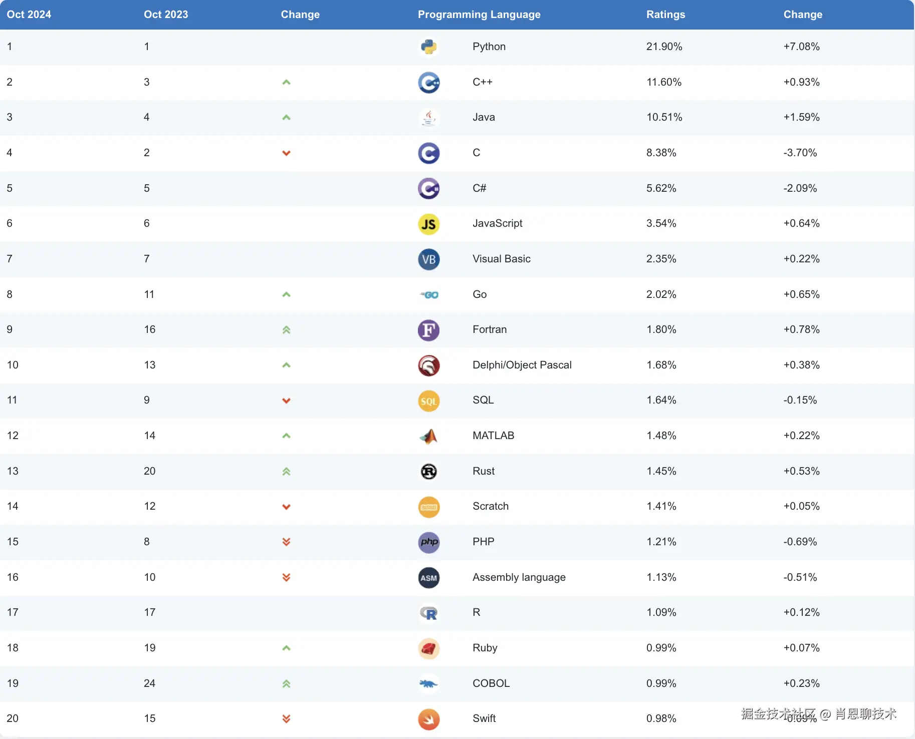Click the Oct 2024 column header
Image resolution: width=915 pixels, height=739 pixels.
29,15
